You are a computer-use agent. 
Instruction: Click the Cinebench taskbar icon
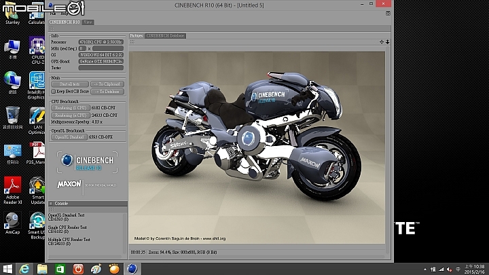132,269
